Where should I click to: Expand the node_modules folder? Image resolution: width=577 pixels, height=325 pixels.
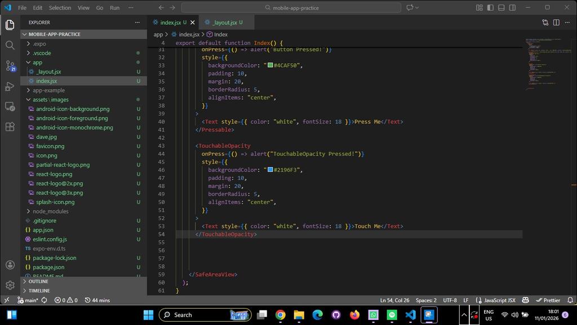point(84,211)
